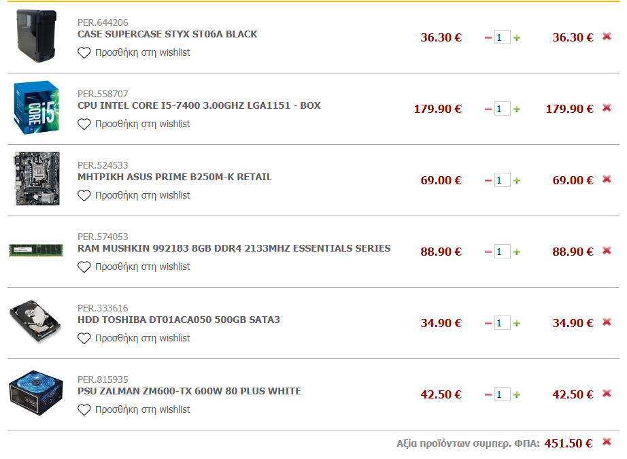Increase quantity of Toshiba 500GB HDD
The height and width of the screenshot is (459, 627).
517,323
